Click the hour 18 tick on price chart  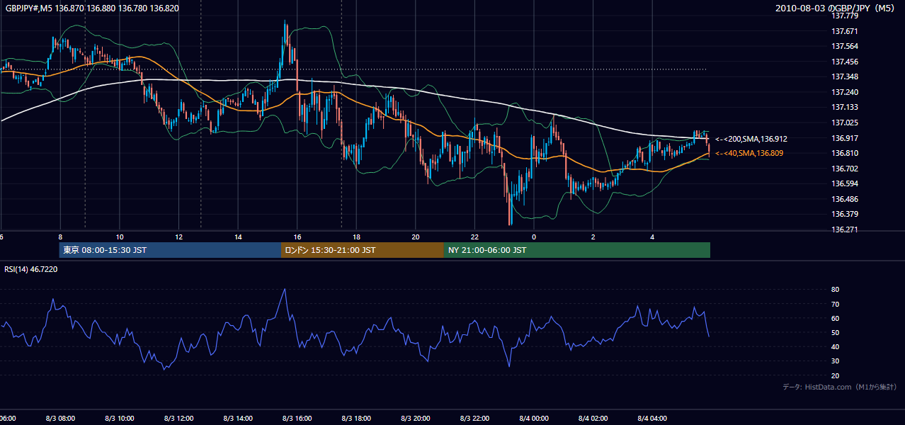[x=356, y=237]
